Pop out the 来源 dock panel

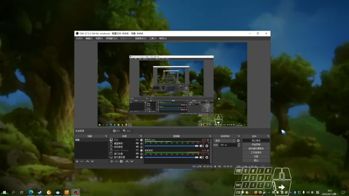[140, 136]
